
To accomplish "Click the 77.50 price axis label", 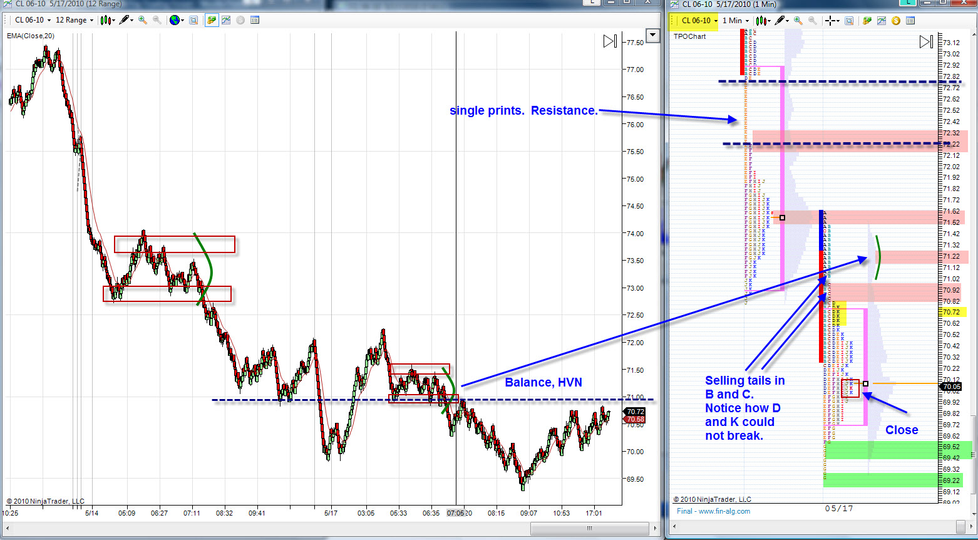I will tap(635, 43).
